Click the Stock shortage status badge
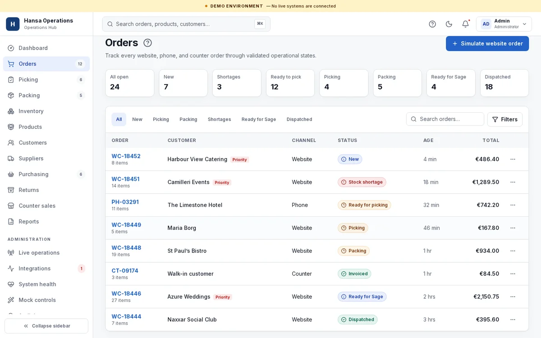The width and height of the screenshot is (541, 338). pos(362,183)
